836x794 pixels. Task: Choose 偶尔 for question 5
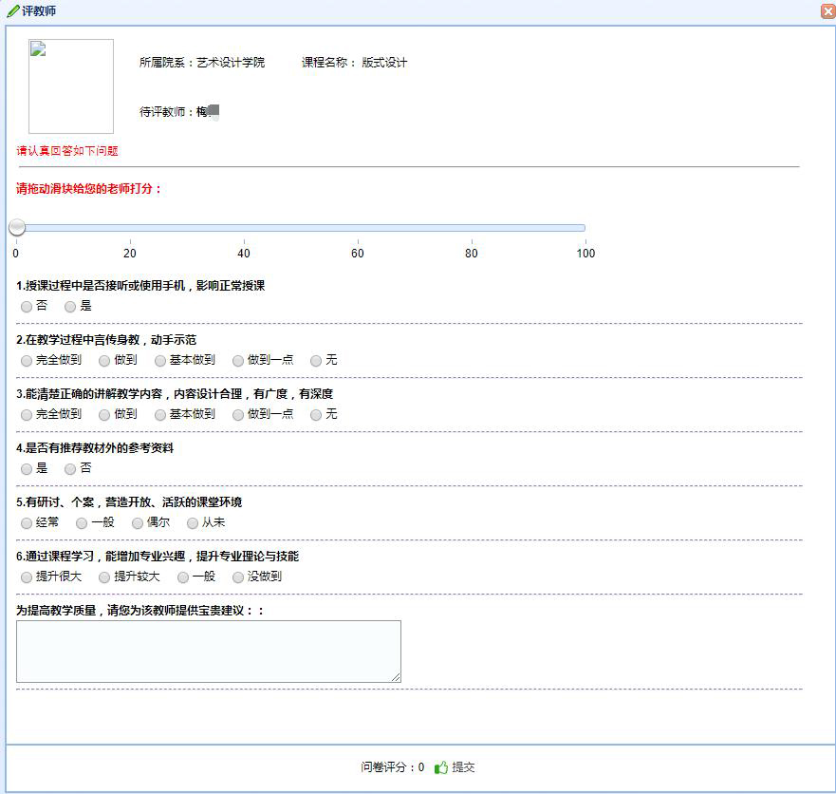(138, 523)
